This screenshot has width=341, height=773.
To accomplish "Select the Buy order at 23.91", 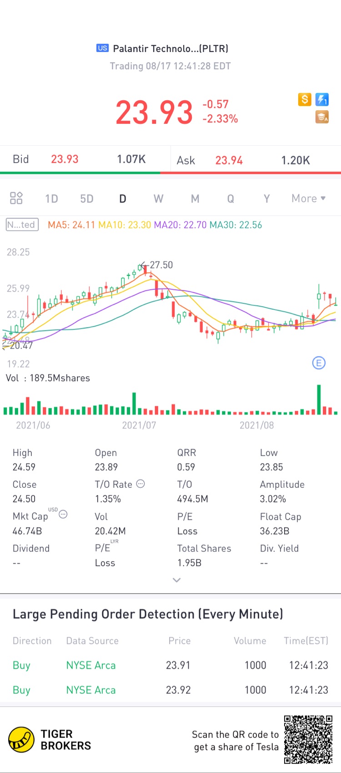I will click(x=170, y=665).
